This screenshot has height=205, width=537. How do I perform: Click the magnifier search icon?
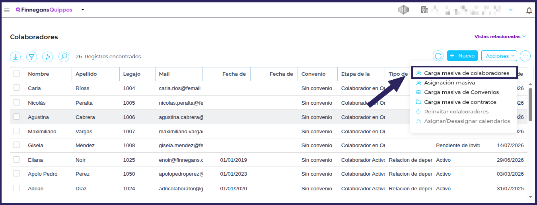[64, 57]
